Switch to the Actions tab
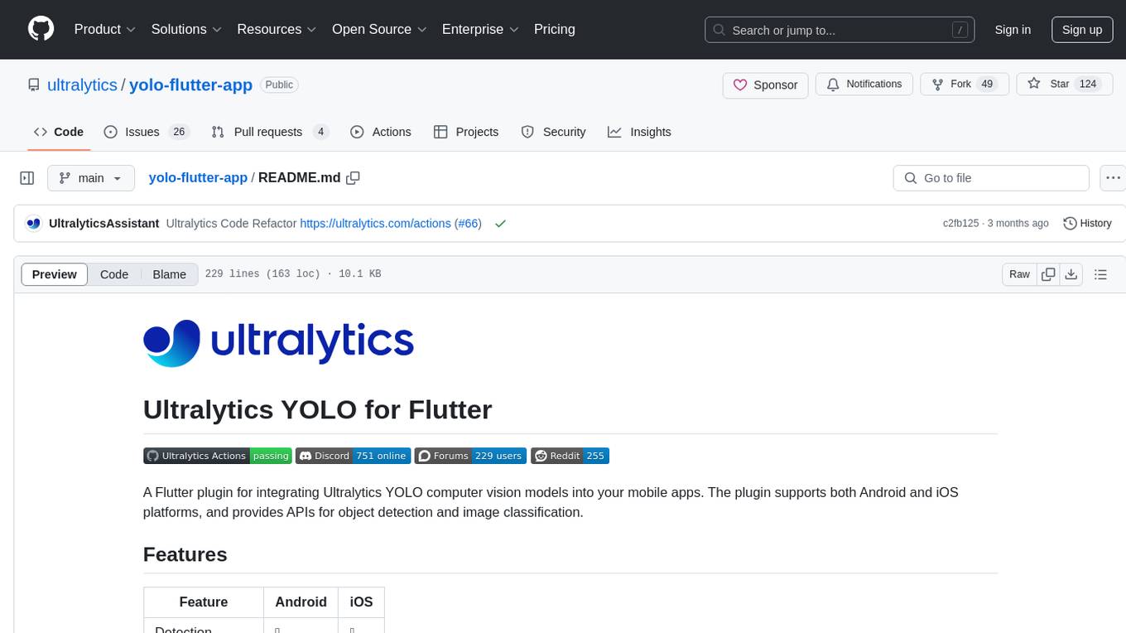The width and height of the screenshot is (1126, 633). coord(381,132)
